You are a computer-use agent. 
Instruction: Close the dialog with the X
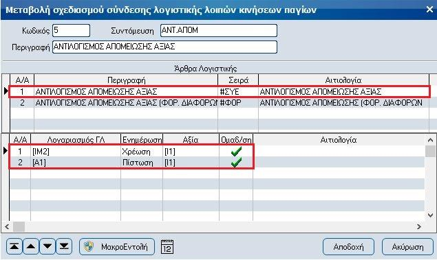coord(429,10)
